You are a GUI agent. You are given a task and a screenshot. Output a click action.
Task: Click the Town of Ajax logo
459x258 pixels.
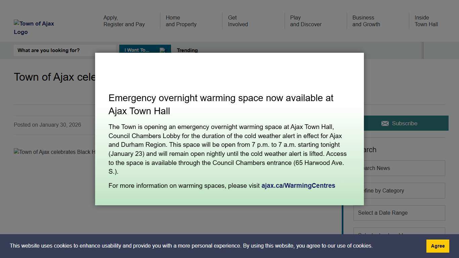click(x=34, y=28)
